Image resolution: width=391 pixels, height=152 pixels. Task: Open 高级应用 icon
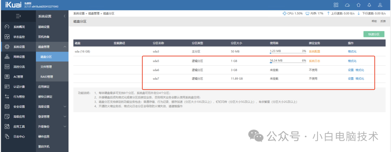pyautogui.click(x=7, y=116)
